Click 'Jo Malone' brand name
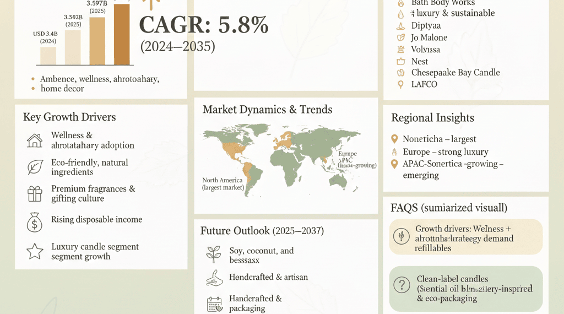Screen dimensions: 564x314 pos(429,37)
